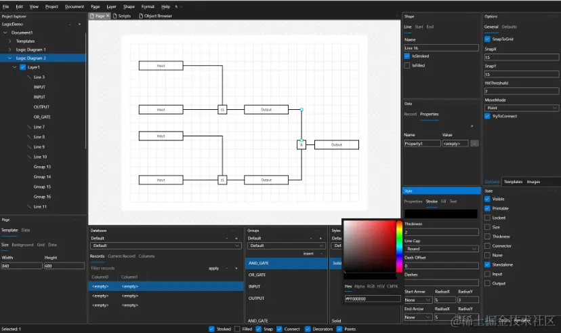Switch to the Templates tab beside Options
Screen dimensions: 561x333
513,182
